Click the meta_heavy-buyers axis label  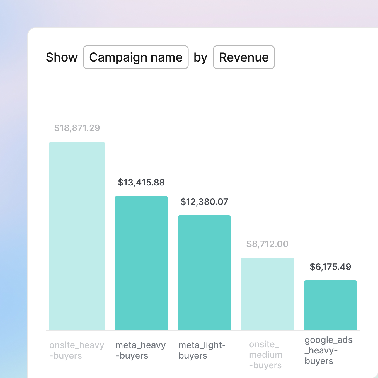pyautogui.click(x=141, y=350)
